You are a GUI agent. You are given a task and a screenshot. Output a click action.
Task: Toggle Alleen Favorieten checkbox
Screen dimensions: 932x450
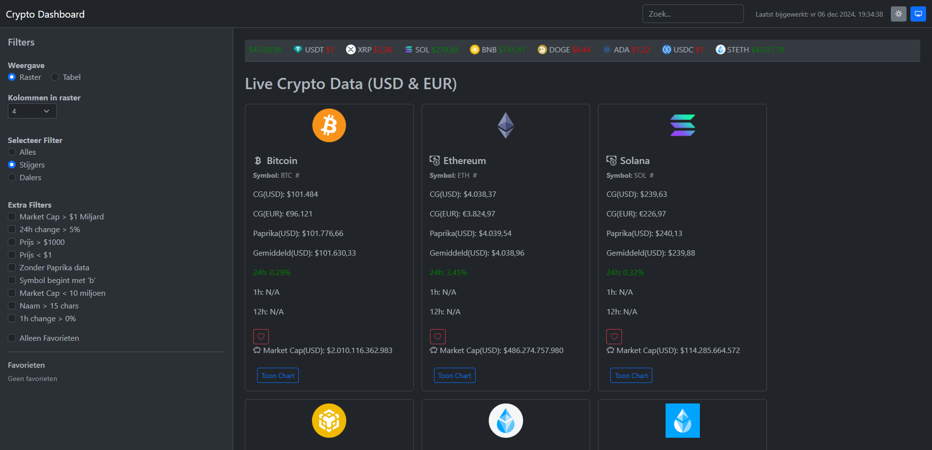tap(12, 338)
